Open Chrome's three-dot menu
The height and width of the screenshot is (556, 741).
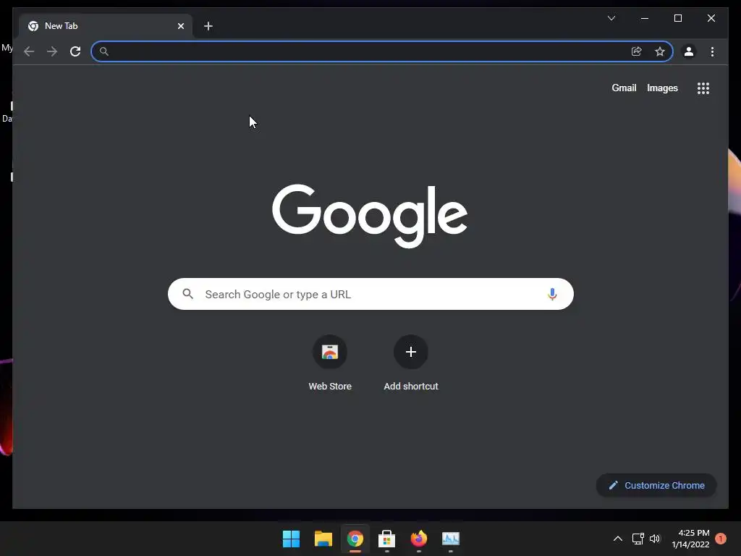712,51
